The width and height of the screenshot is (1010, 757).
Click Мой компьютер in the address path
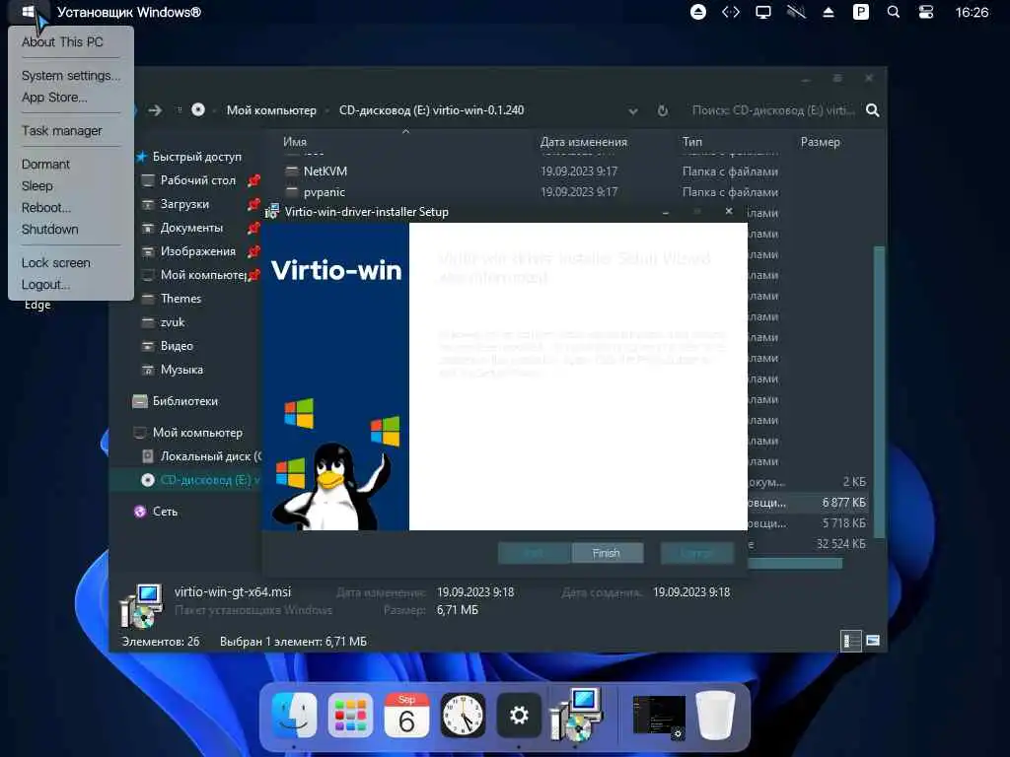point(271,110)
